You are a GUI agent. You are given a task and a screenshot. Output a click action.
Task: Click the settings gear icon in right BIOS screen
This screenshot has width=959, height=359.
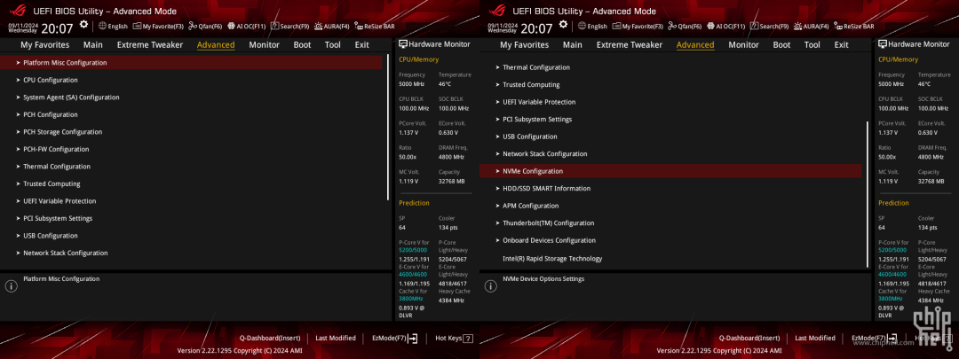point(563,25)
